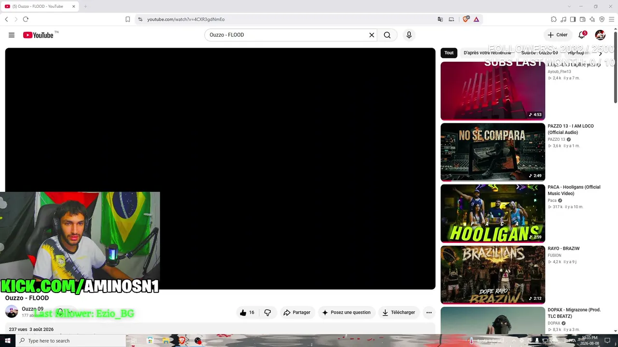Open the No Se Compara video thumbnail
Viewport: 618px width, 347px height.
pos(493,152)
